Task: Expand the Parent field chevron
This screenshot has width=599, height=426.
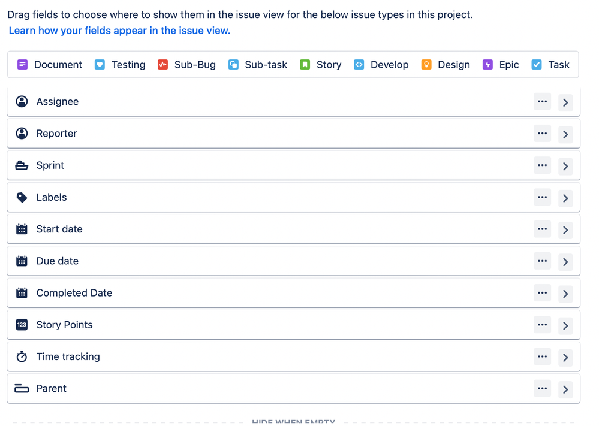Action: tap(565, 389)
